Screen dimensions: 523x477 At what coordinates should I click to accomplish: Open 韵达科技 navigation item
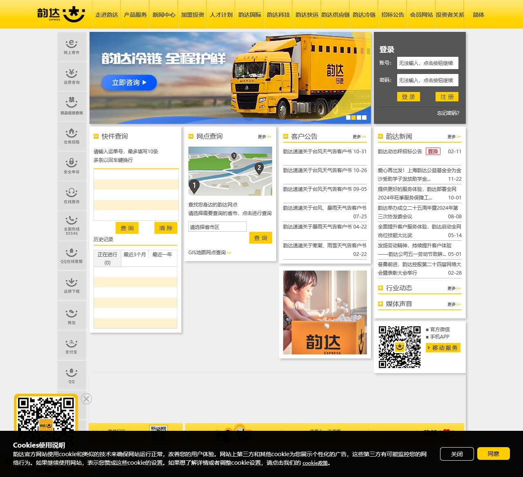278,14
